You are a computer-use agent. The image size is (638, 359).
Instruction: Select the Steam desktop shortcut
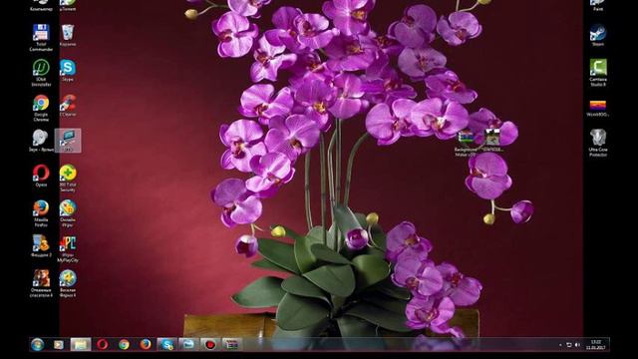pos(598,36)
